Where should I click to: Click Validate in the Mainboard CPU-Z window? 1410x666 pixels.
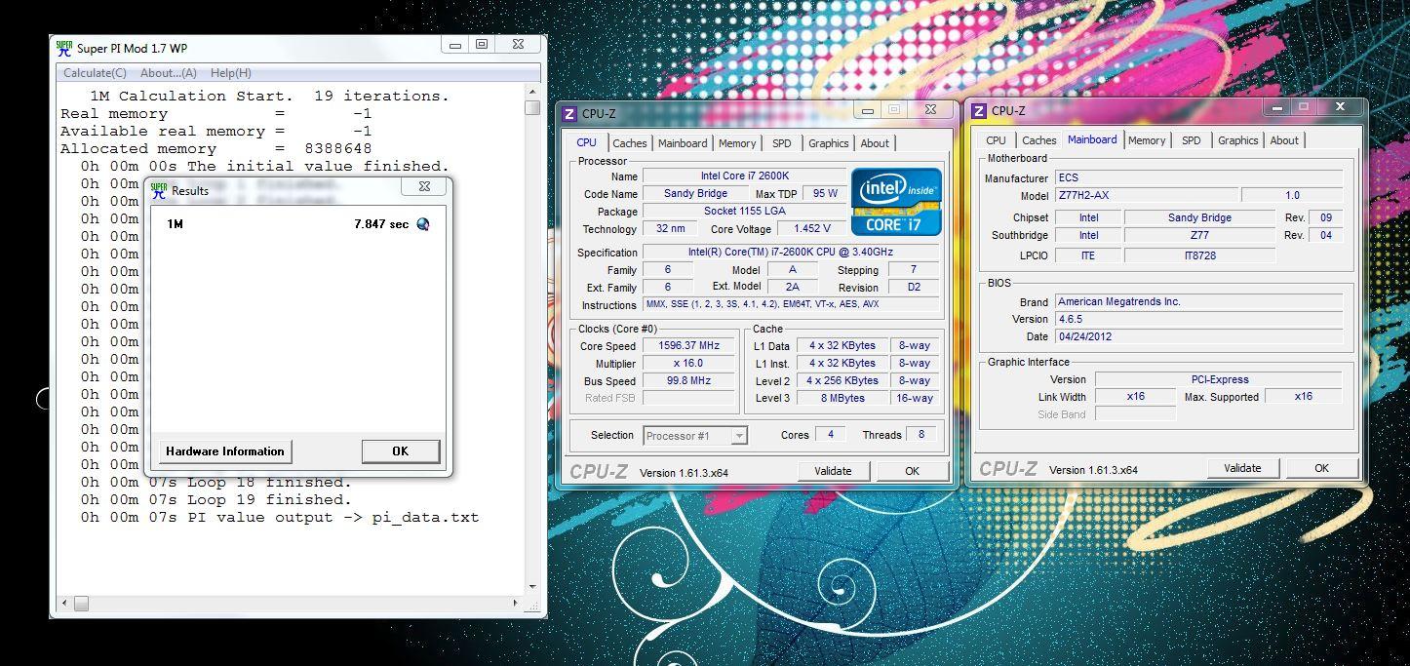pyautogui.click(x=1242, y=468)
